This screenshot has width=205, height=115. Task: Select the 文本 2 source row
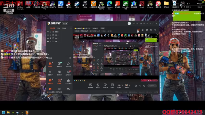coord(59,35)
